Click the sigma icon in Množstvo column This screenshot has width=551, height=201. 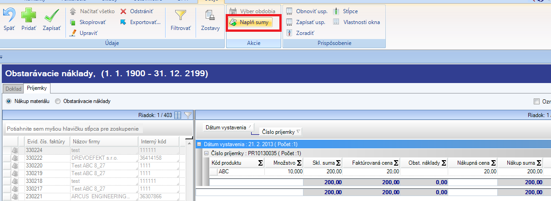pyautogui.click(x=299, y=162)
